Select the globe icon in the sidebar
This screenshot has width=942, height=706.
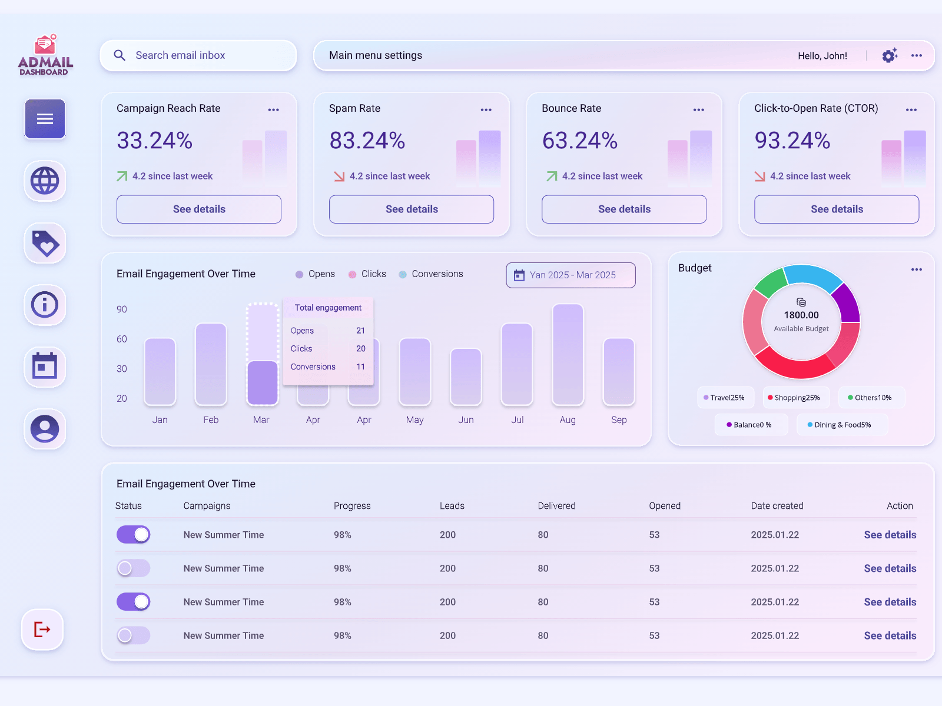44,181
